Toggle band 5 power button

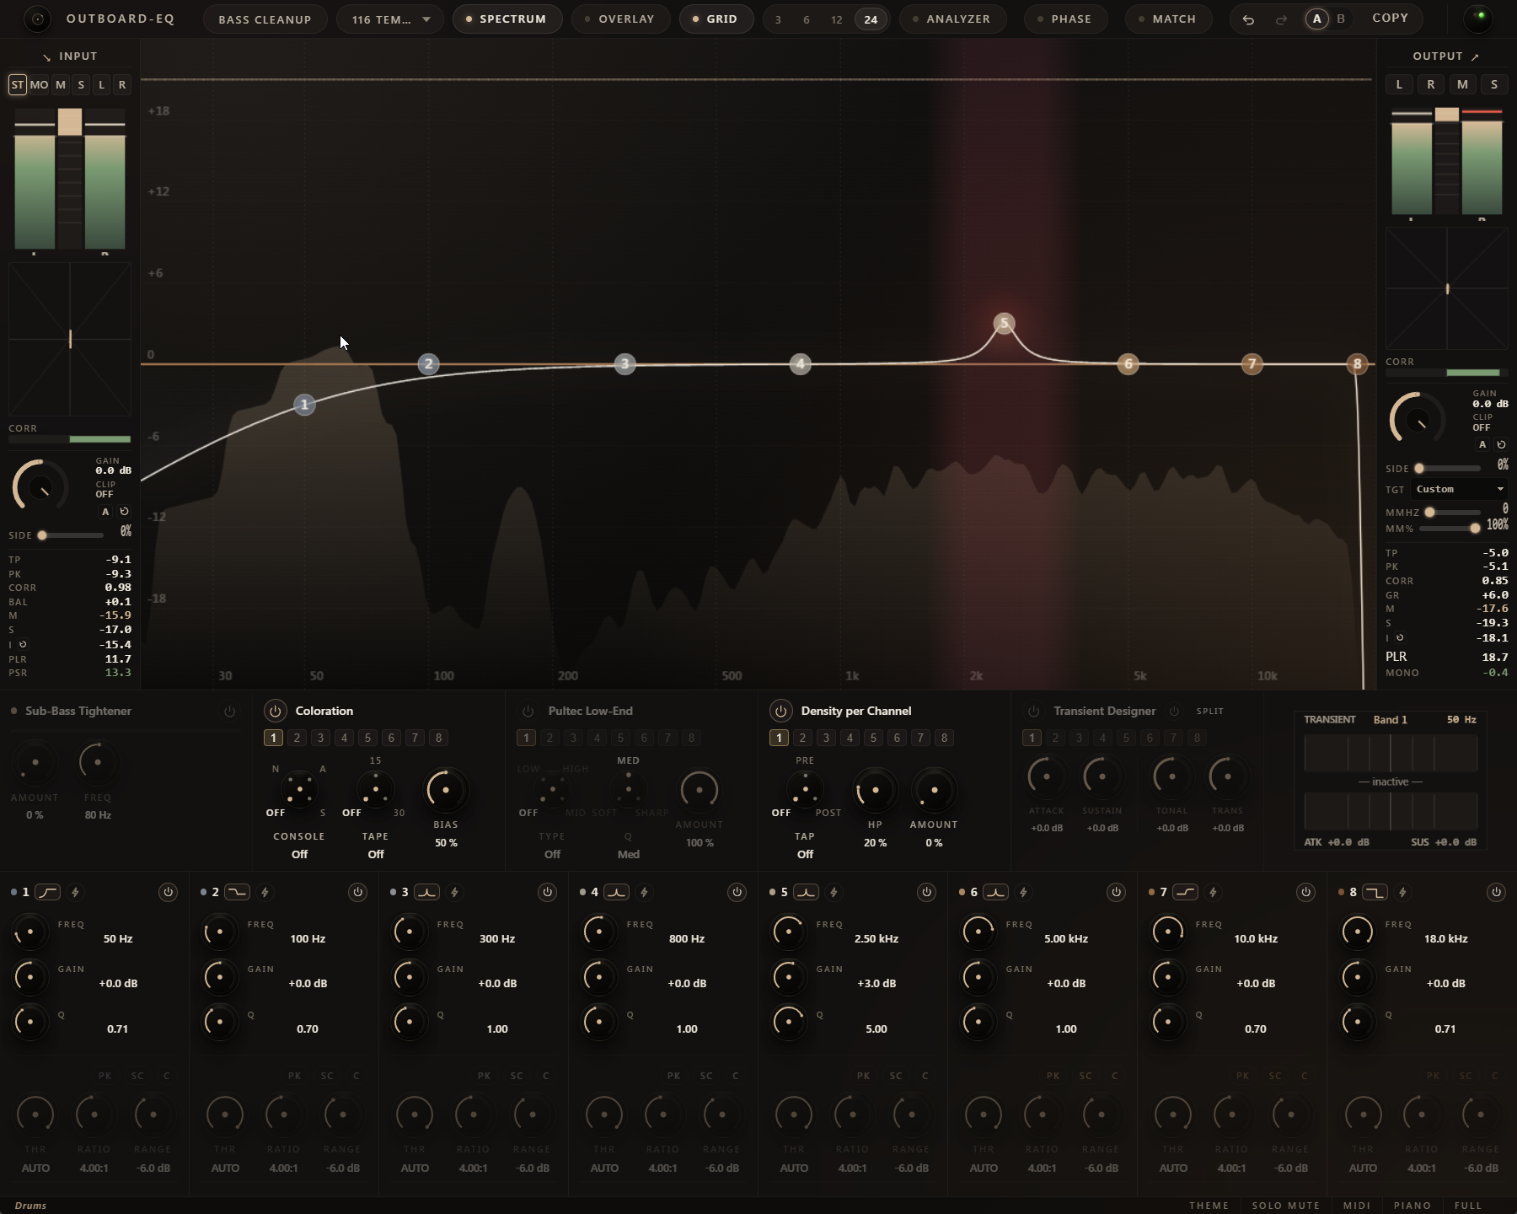926,892
